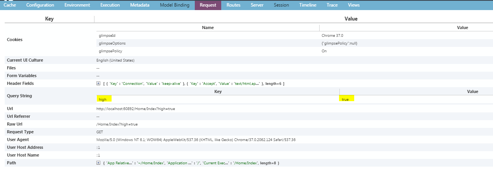Switch to the Configuration tab
Image resolution: width=493 pixels, height=174 pixels.
(x=40, y=5)
